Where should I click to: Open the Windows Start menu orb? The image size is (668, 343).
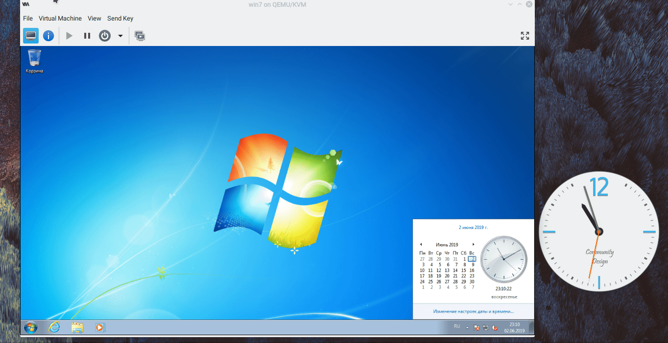30,327
